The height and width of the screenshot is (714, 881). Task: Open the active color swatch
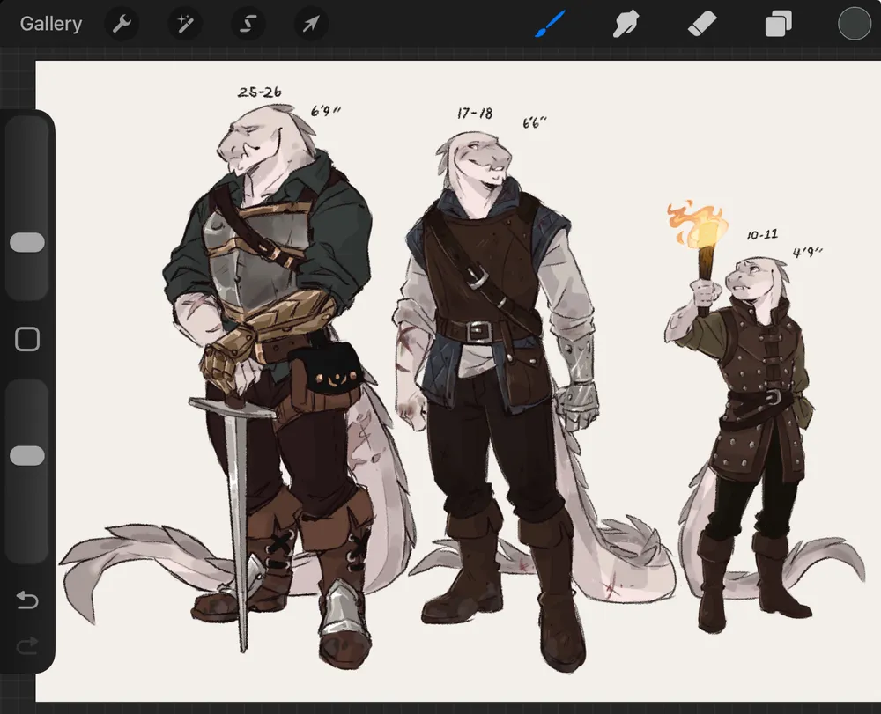point(854,24)
